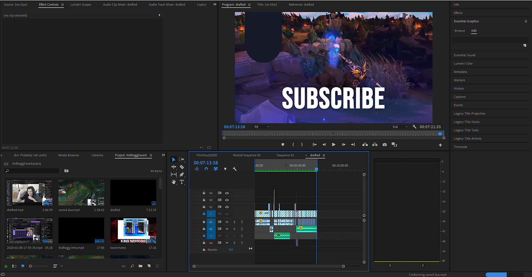
Task: Select the Type tool
Action: coord(182,182)
